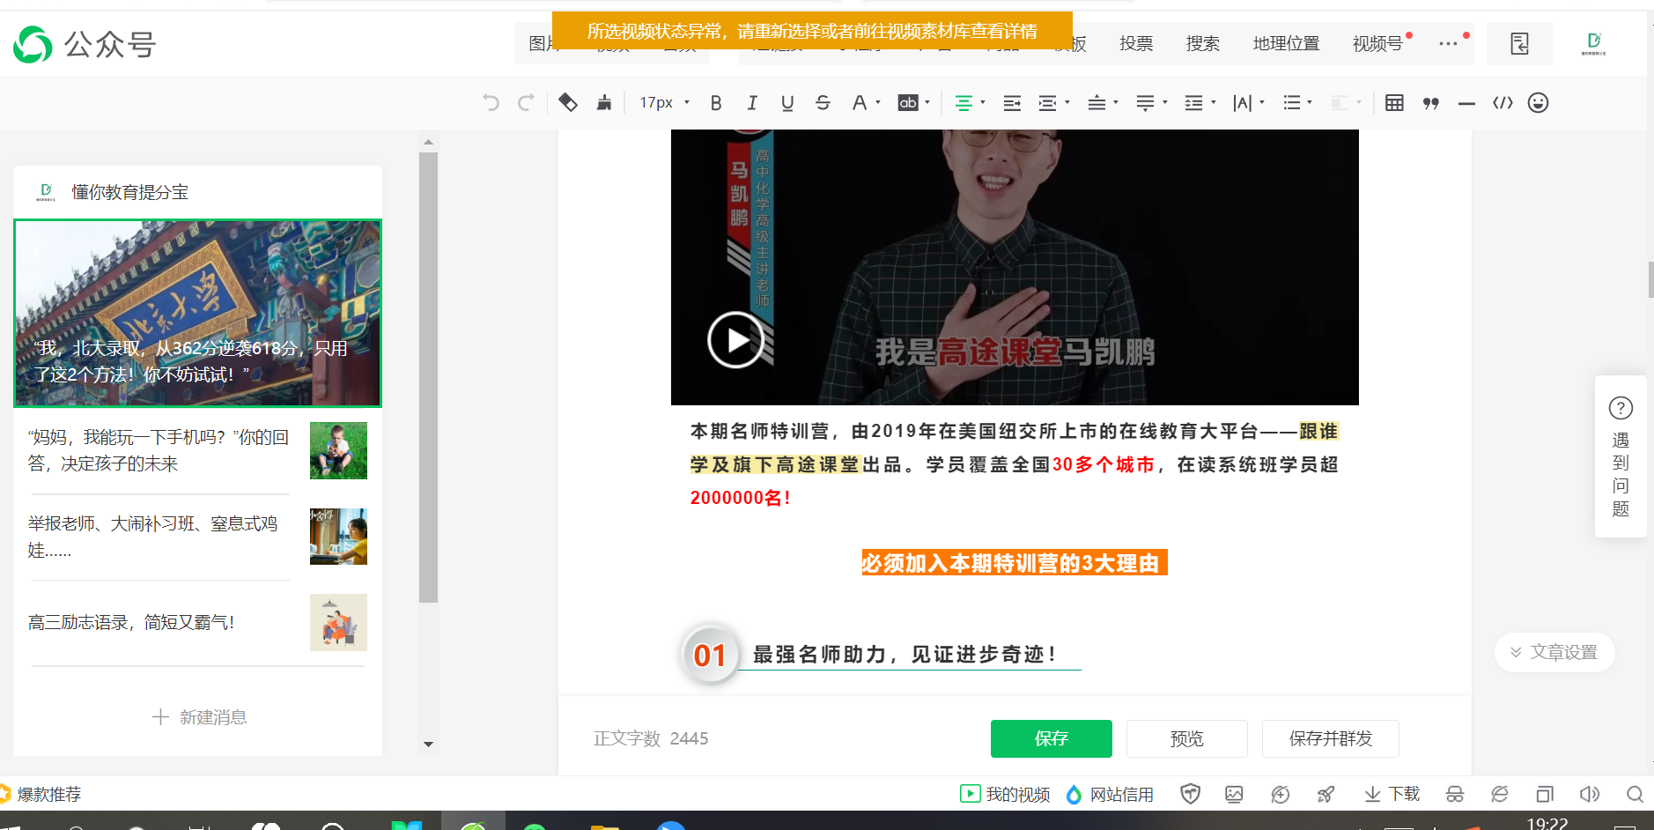Click the 公众号 logo
The image size is (1654, 830).
(85, 44)
